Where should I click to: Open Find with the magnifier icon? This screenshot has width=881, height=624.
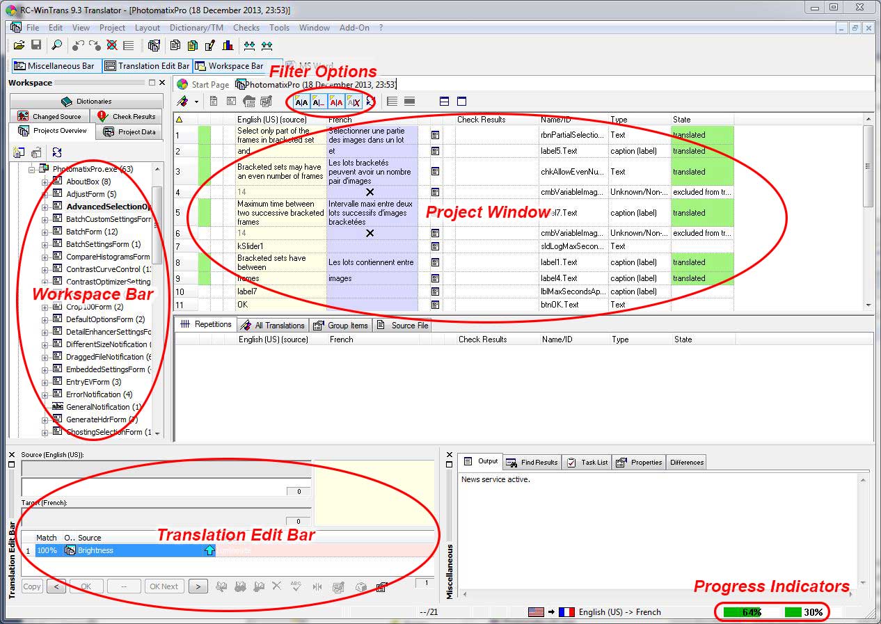57,45
